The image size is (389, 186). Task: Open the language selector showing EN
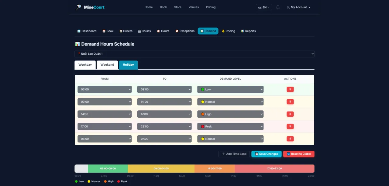click(264, 7)
